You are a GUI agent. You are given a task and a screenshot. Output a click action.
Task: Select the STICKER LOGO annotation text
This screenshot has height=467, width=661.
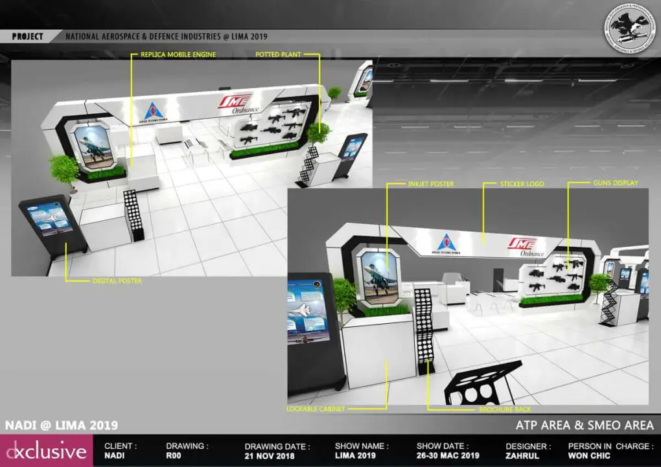[521, 184]
